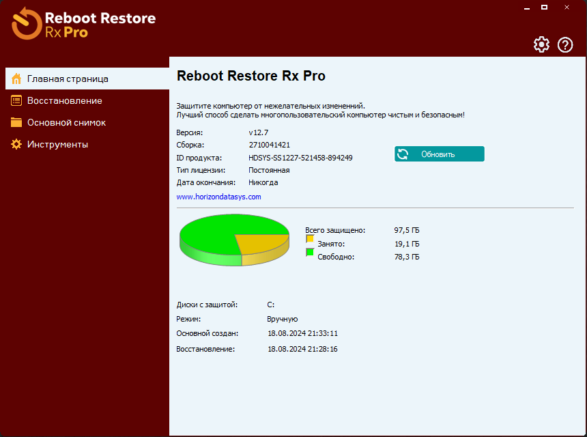Click the Reboot Restore Rx Pro heading

[250, 76]
